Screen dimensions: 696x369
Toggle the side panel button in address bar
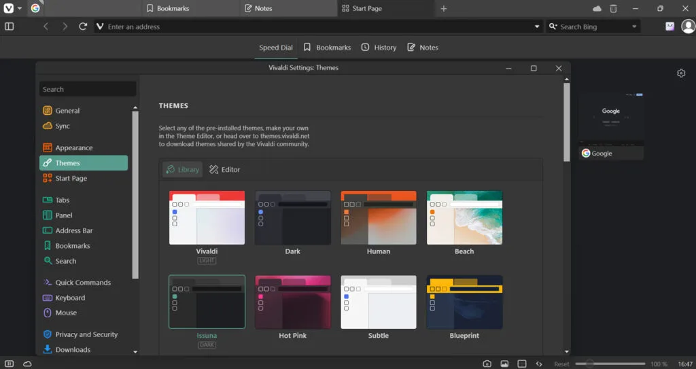[10, 27]
